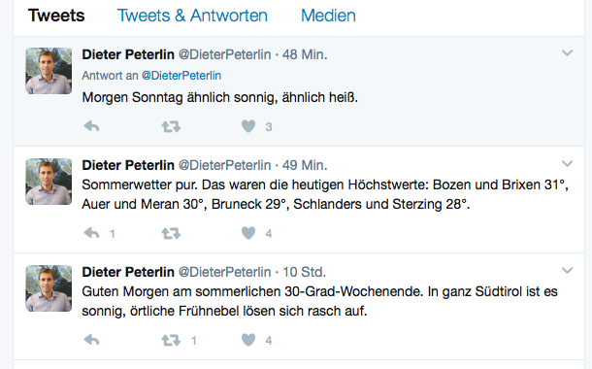Open the avatar on the 10 Std. tweet

(x=49, y=288)
